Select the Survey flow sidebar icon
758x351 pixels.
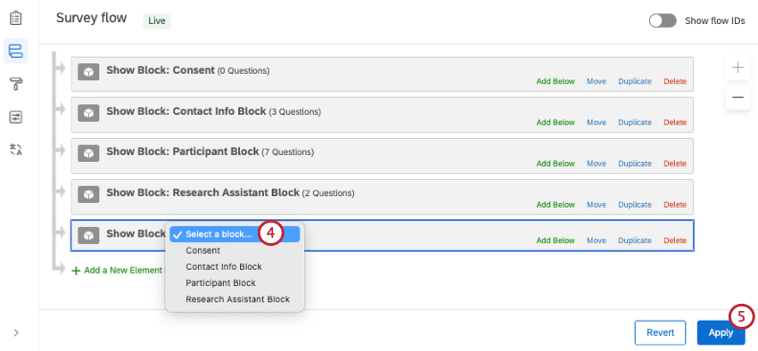click(x=15, y=51)
